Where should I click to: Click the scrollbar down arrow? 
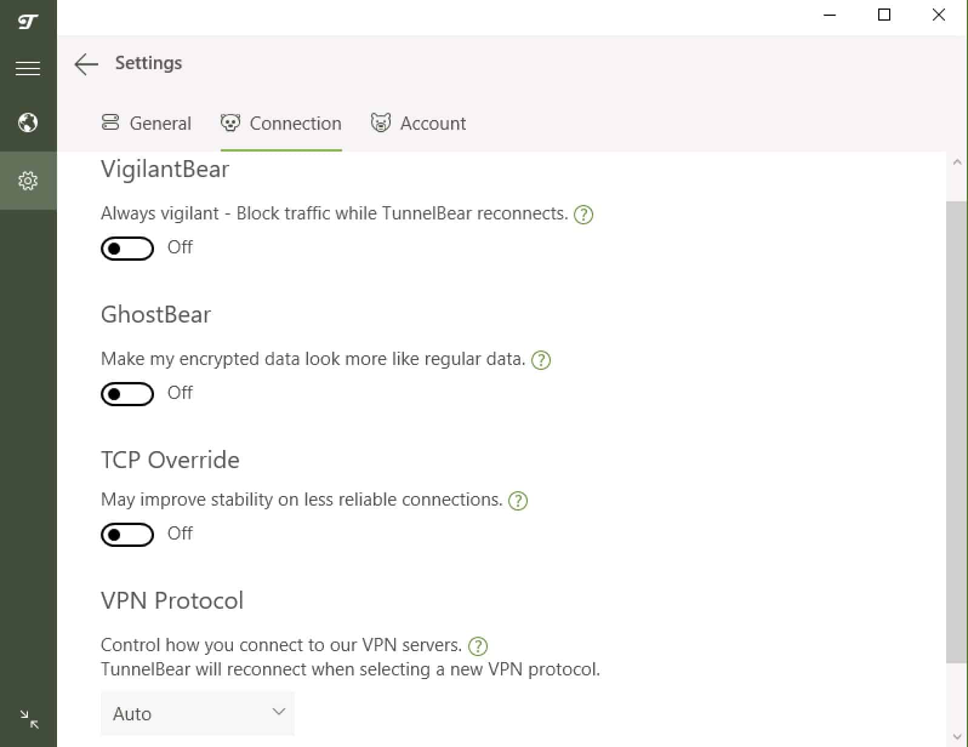click(956, 737)
